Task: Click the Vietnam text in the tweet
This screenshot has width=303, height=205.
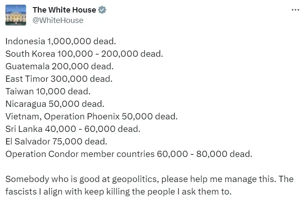Action: pyautogui.click(x=23, y=116)
